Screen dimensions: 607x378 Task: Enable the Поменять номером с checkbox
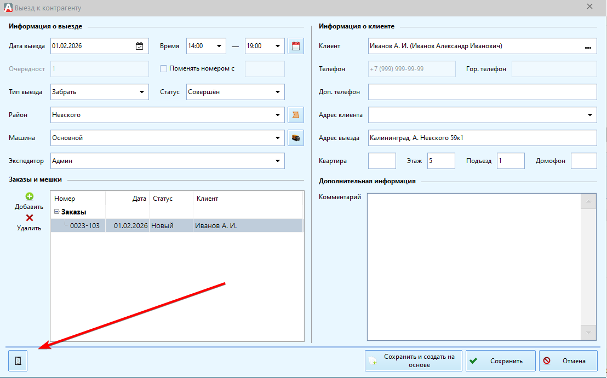[163, 69]
